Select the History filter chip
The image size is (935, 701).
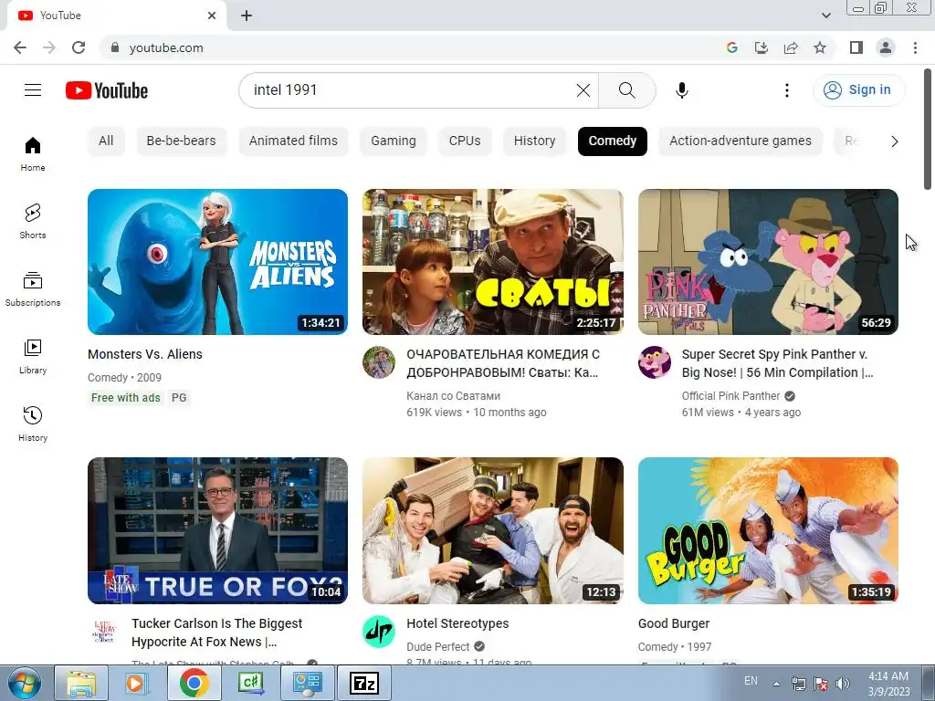coord(534,141)
